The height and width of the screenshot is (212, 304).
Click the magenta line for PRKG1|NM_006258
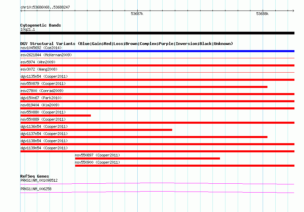pyautogui.click(x=157, y=192)
